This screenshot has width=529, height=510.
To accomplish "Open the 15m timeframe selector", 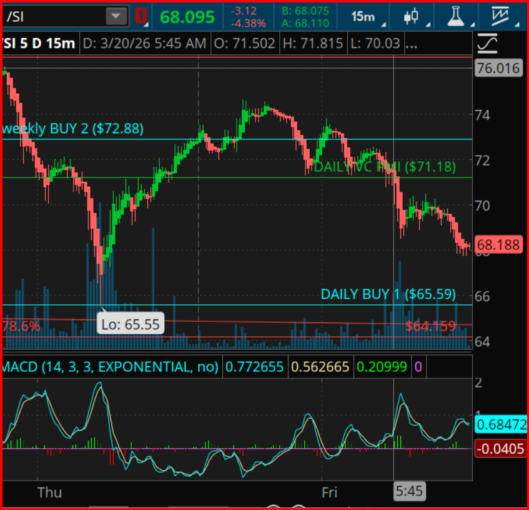I will pyautogui.click(x=363, y=16).
